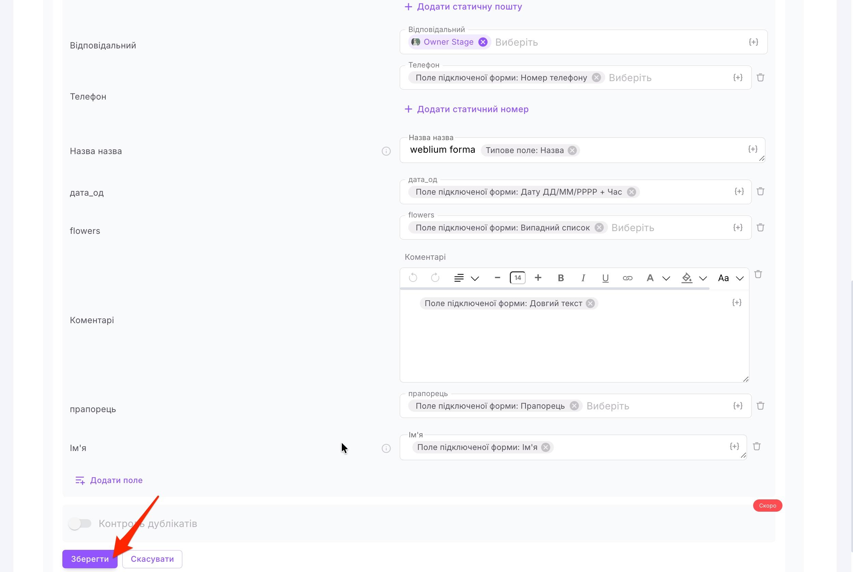
Task: Open text color dropdown arrow
Action: [x=666, y=279]
